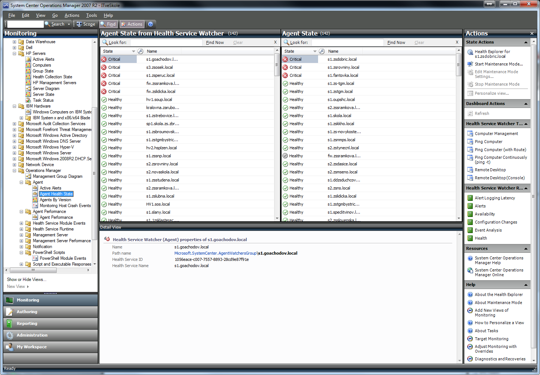The image size is (540, 375).
Task: Select the s1.goachodov.l... critical row
Action: (187, 59)
